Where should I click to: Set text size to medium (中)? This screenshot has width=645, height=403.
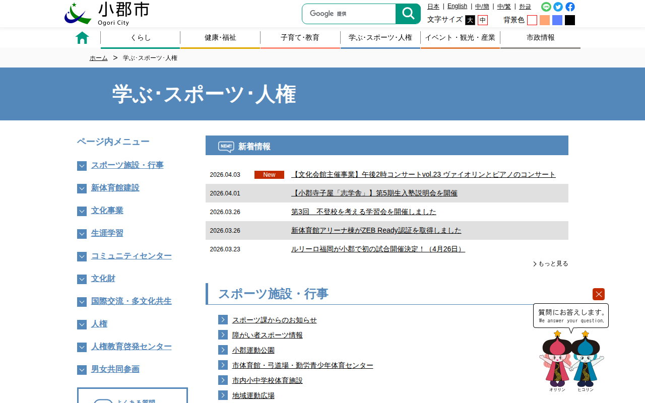[x=483, y=20]
